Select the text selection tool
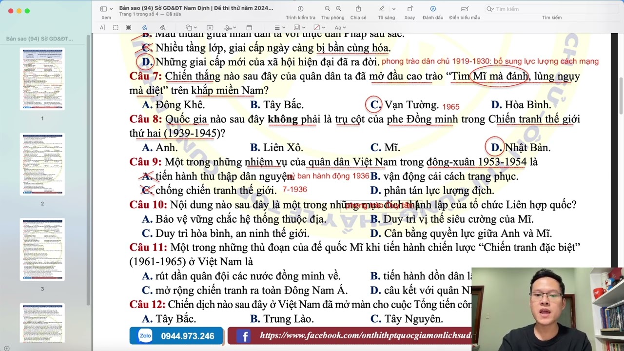This screenshot has width=624, height=351. (103, 28)
